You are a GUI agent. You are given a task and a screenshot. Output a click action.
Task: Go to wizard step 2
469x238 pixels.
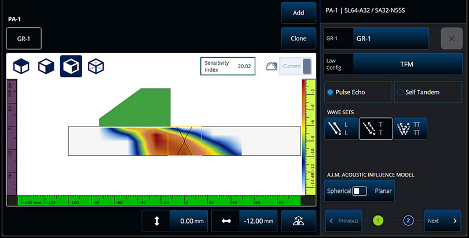[408, 221]
